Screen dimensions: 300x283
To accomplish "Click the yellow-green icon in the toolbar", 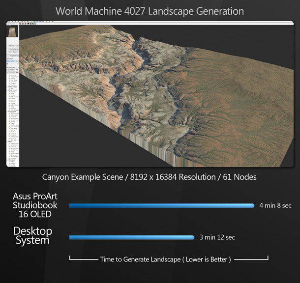I will pyautogui.click(x=33, y=24).
